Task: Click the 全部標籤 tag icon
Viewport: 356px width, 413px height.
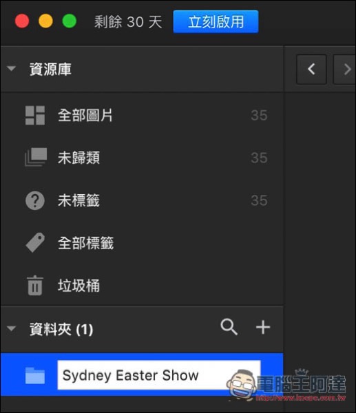Action: pyautogui.click(x=35, y=242)
